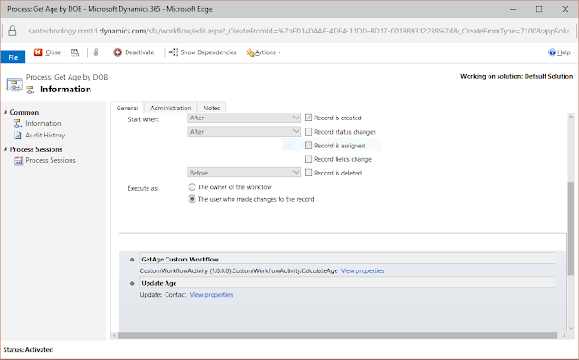The image size is (579, 360).
Task: Click the browser address bar URL
Action: click(299, 31)
